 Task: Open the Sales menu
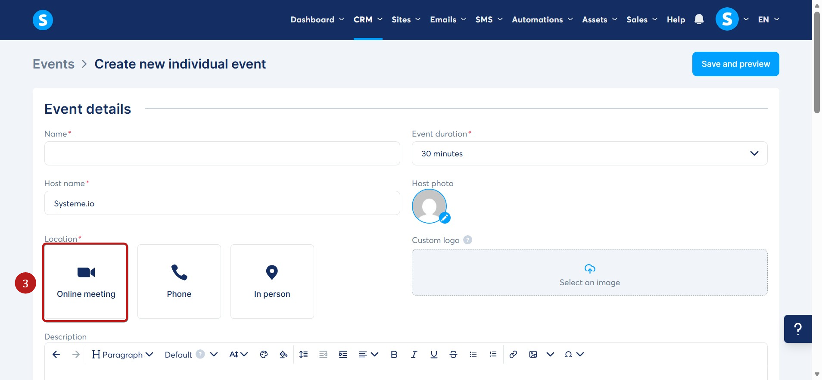click(642, 19)
